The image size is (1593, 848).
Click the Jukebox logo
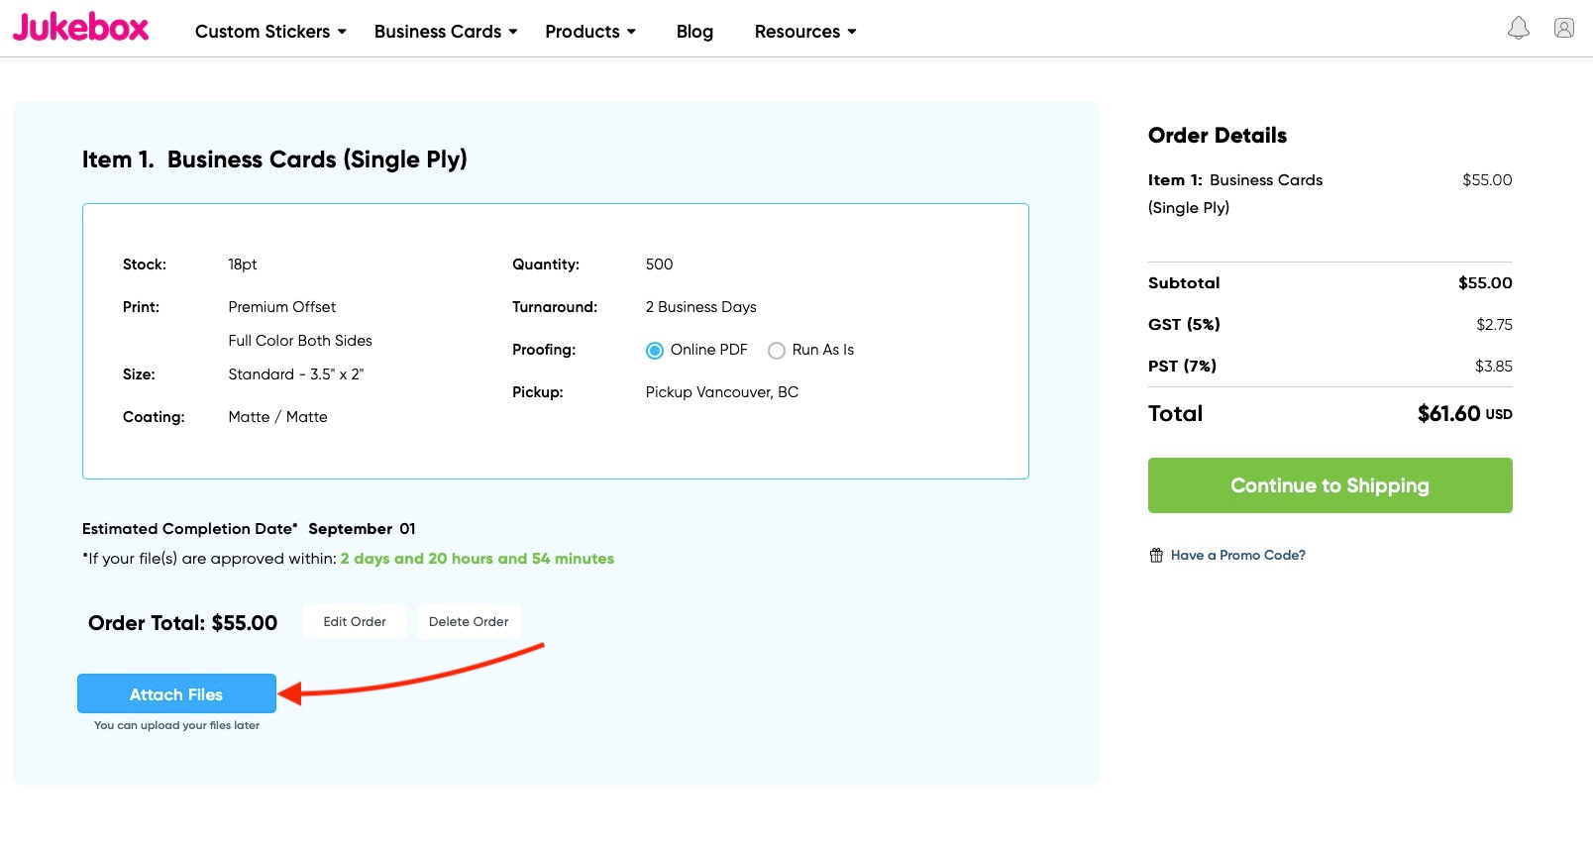point(80,27)
